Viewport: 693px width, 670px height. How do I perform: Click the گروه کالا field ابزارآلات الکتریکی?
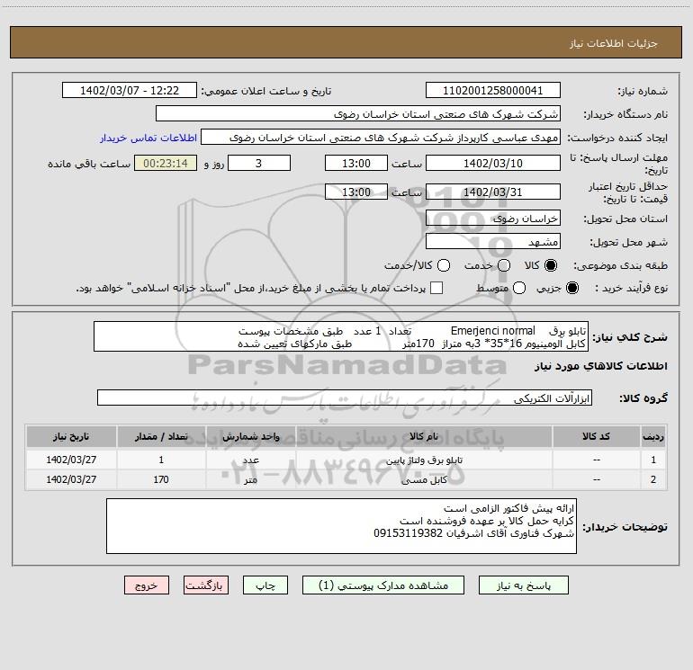345,398
